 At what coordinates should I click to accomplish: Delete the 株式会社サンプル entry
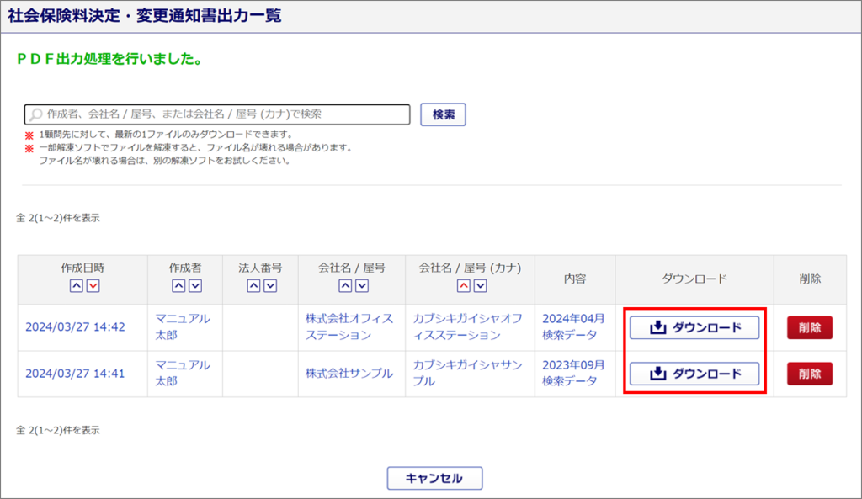(809, 374)
